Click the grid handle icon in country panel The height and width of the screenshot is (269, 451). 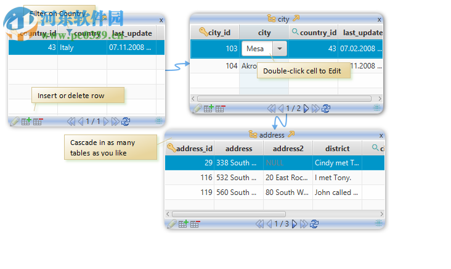tap(159, 120)
